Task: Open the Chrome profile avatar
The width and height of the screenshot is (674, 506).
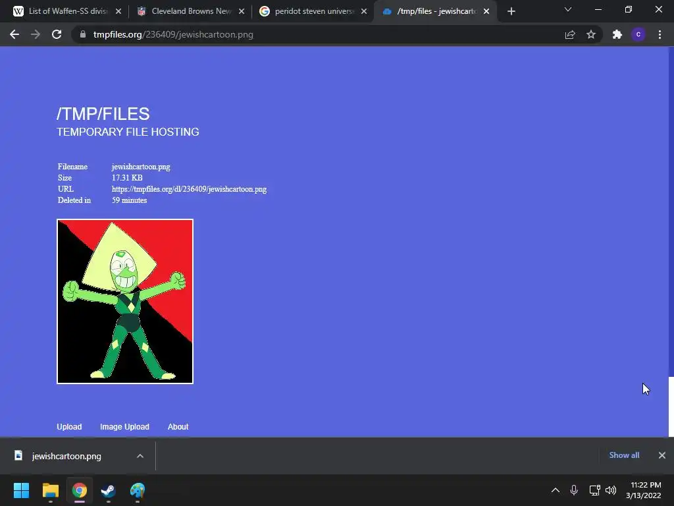Action: coord(638,34)
